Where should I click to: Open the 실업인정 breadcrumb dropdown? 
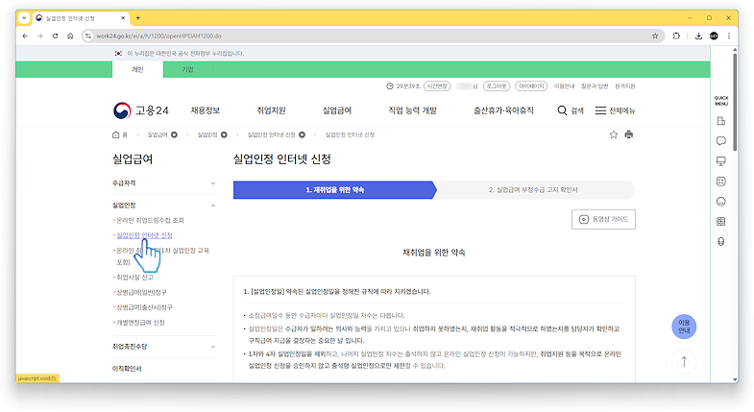pyautogui.click(x=224, y=135)
